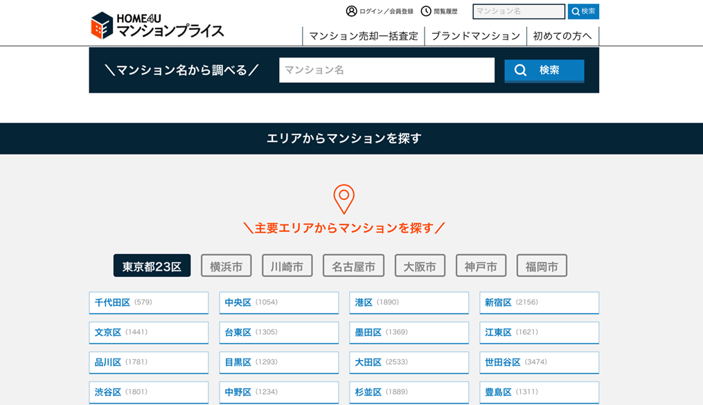Image resolution: width=703 pixels, height=405 pixels.
Task: Select the 東京都23区 area tab
Action: tap(152, 266)
